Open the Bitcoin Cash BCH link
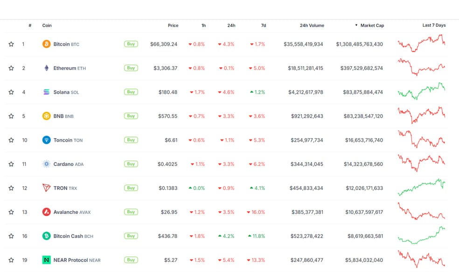This screenshot has height=272, width=459. [x=73, y=236]
